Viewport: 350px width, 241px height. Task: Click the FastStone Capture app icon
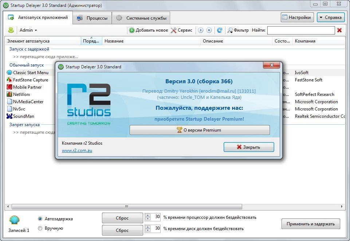(9, 80)
